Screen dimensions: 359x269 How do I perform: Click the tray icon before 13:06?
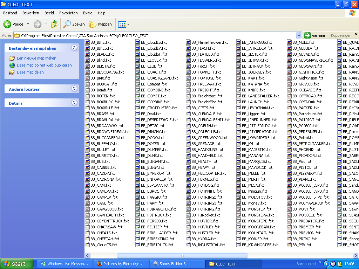click(x=340, y=264)
